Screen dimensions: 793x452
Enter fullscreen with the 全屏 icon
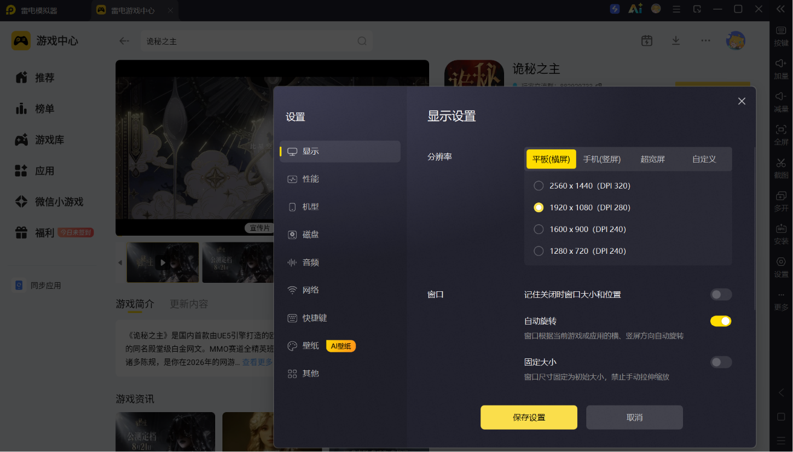coord(781,135)
